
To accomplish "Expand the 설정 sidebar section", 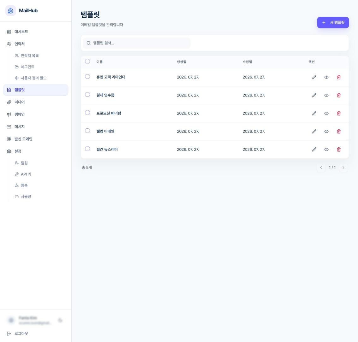I will pos(36,151).
